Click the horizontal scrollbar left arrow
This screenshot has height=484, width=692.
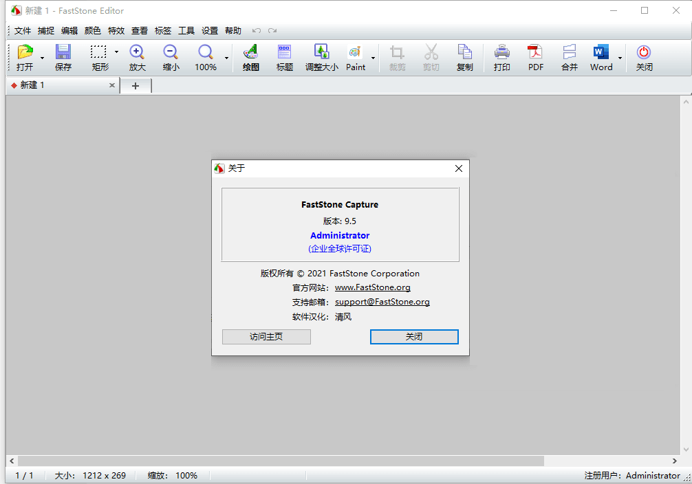[12, 461]
